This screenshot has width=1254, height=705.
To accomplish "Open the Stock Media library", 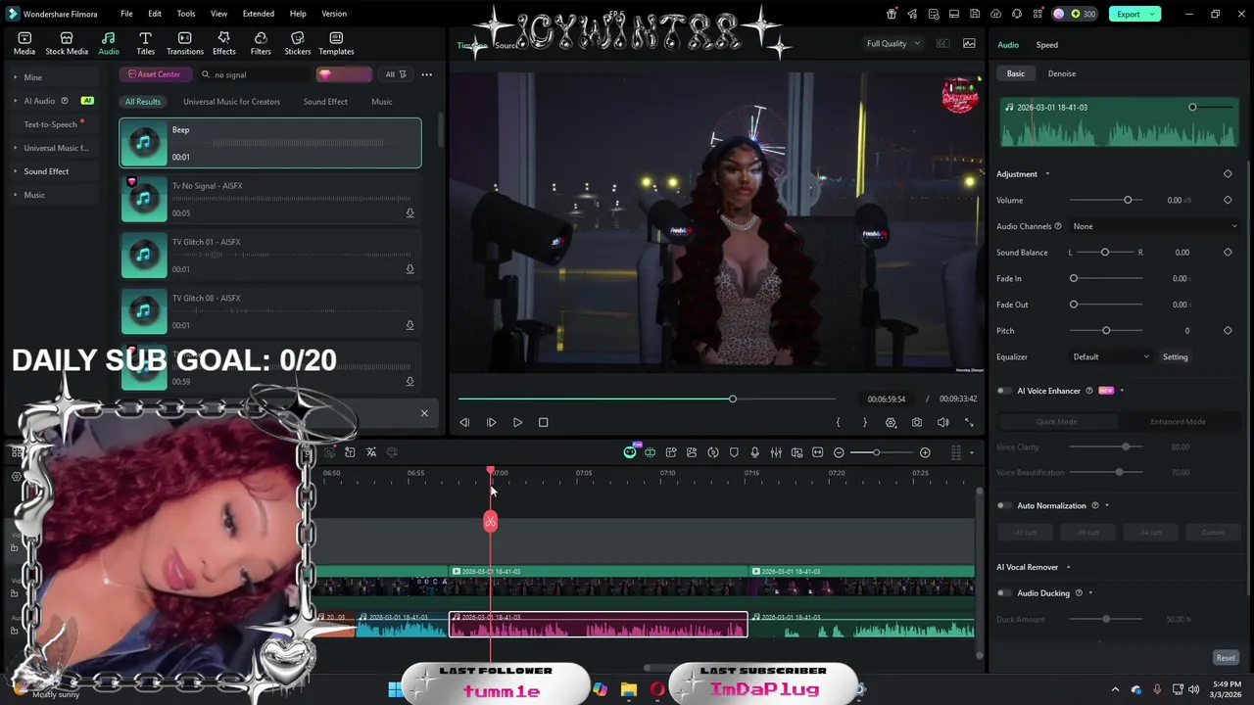I will 67,43.
